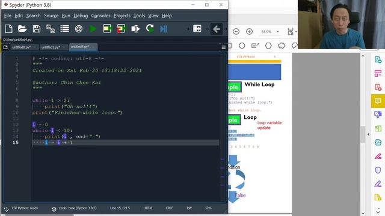Screen dimensions: 385x216
Task: Run cell and advance icon
Action: pyautogui.click(x=121, y=29)
